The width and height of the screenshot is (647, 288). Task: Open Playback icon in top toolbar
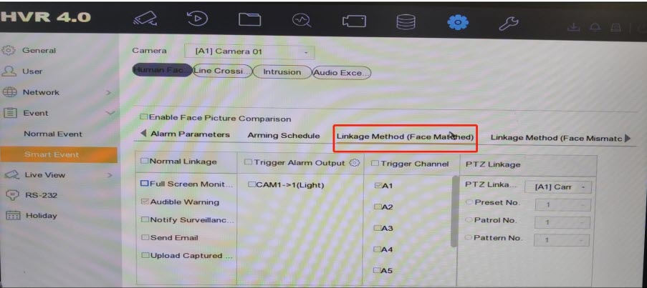point(196,21)
